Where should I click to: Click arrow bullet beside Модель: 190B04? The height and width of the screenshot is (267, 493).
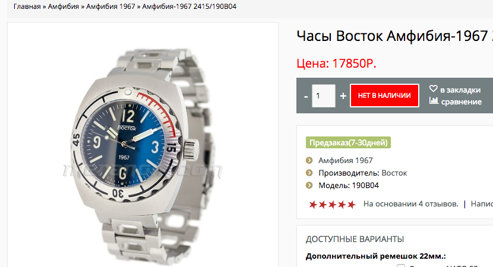click(x=309, y=185)
